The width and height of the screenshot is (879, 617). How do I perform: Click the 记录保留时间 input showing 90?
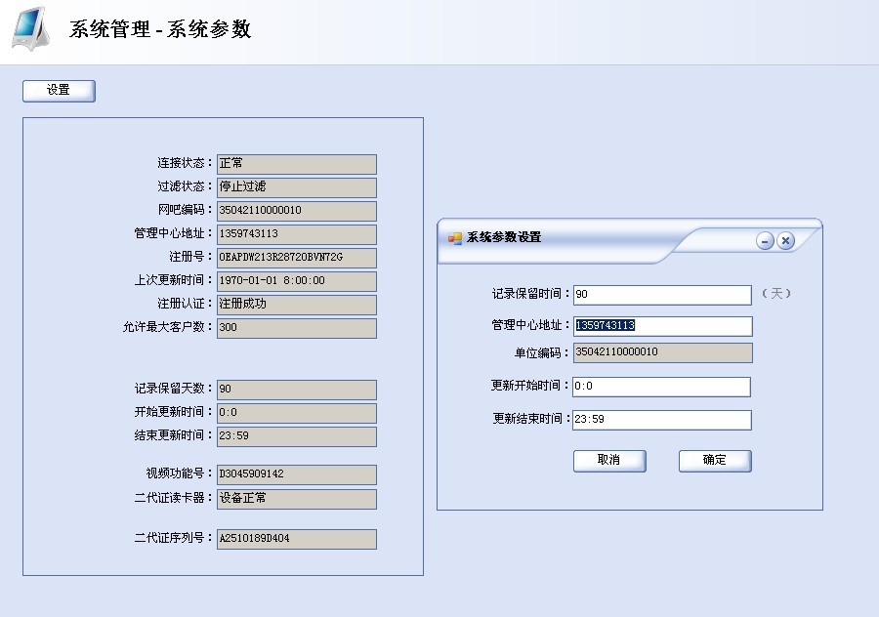[x=662, y=294]
